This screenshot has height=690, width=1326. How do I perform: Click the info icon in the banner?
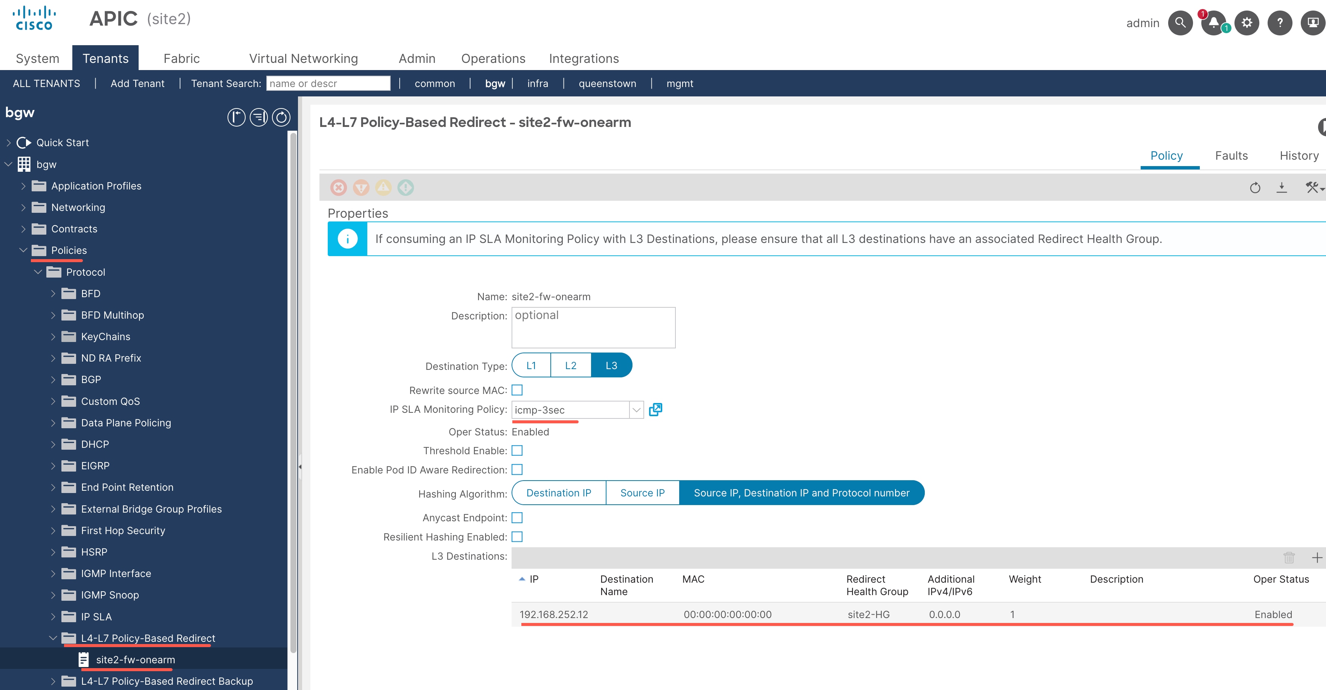[x=347, y=239]
